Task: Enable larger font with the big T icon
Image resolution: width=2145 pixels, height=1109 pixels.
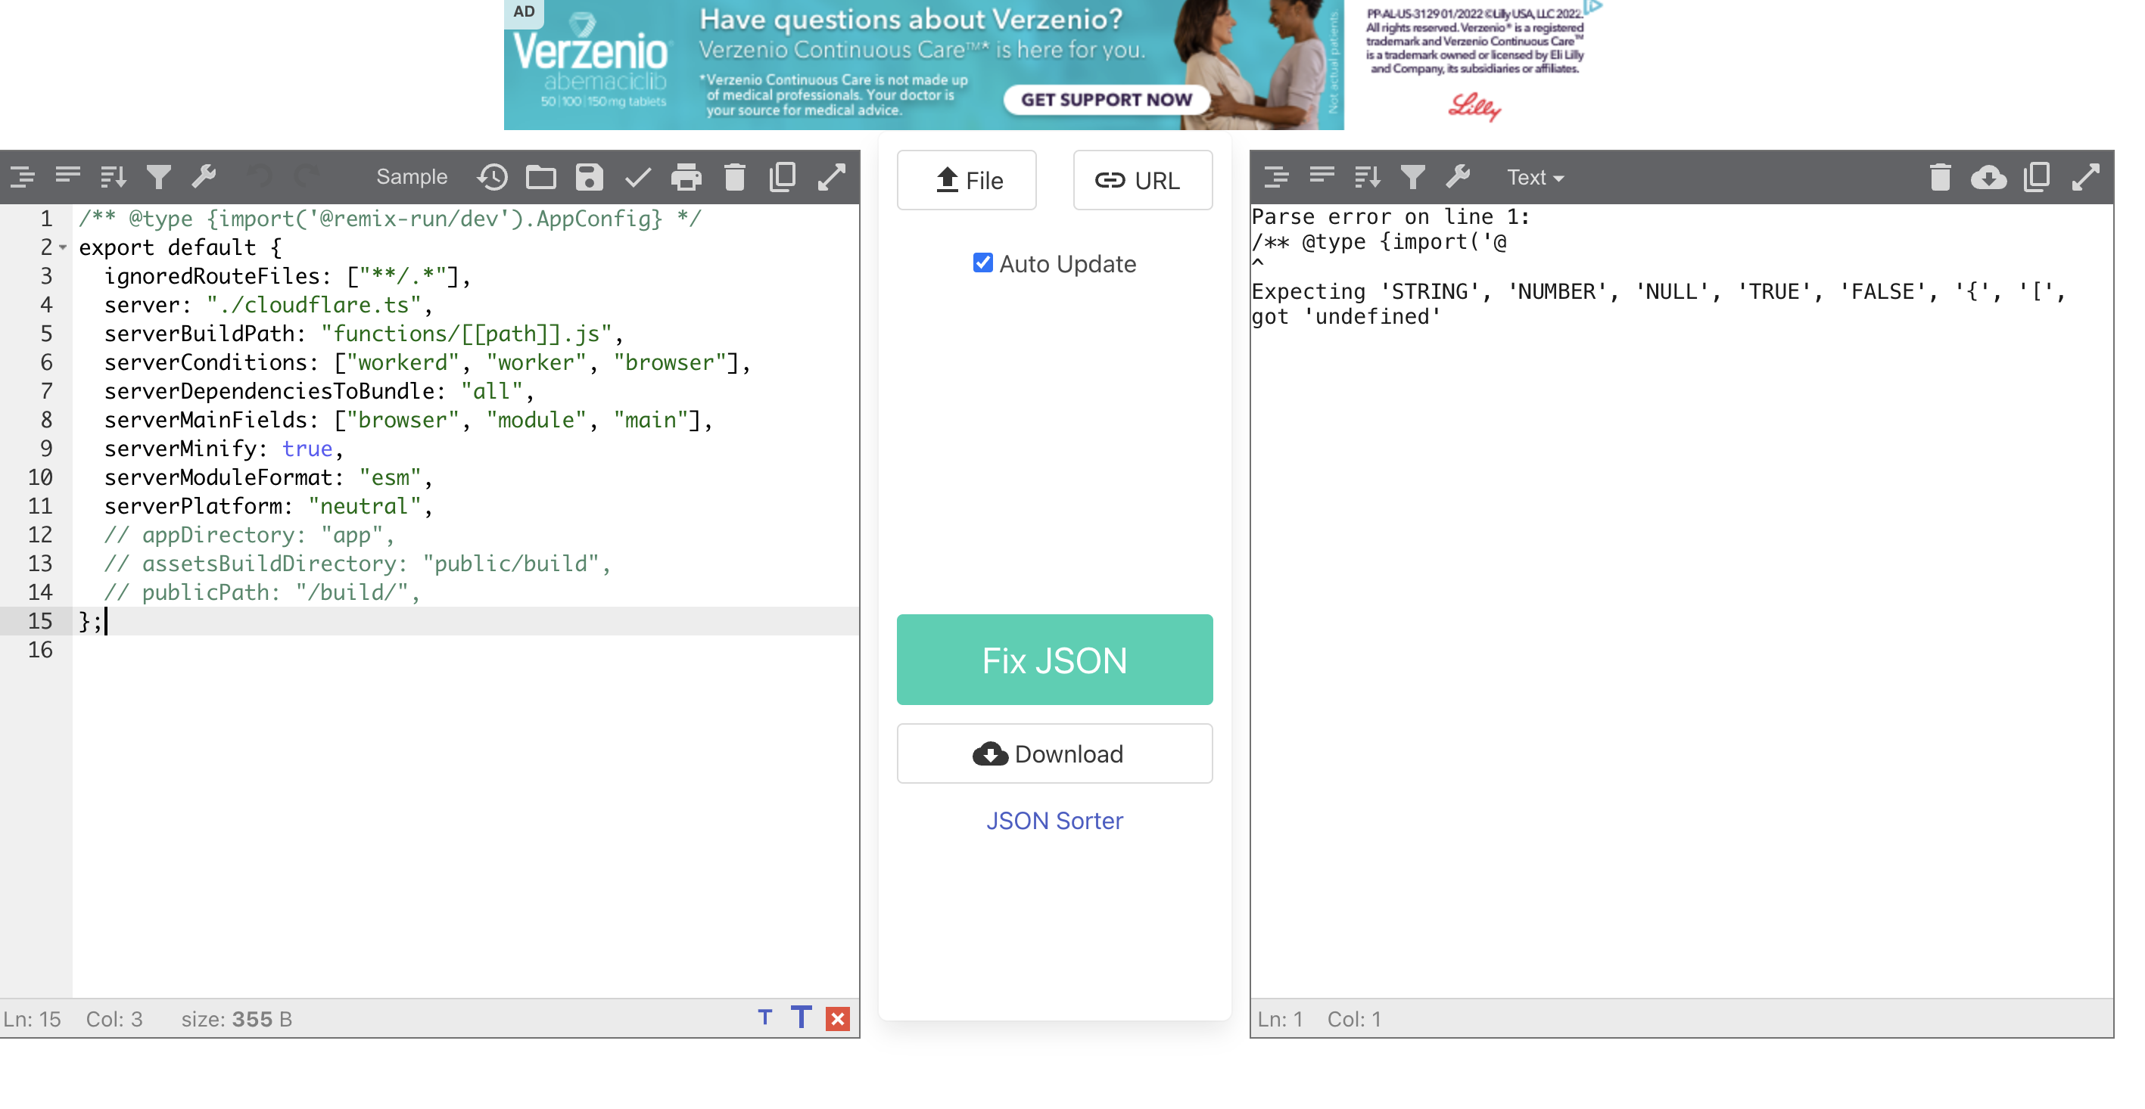Action: click(x=801, y=1017)
